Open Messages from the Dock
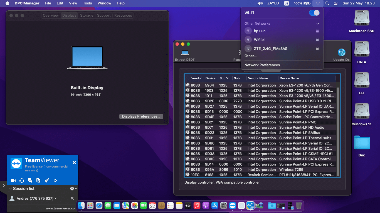This screenshot has height=213, width=380. click(108, 206)
